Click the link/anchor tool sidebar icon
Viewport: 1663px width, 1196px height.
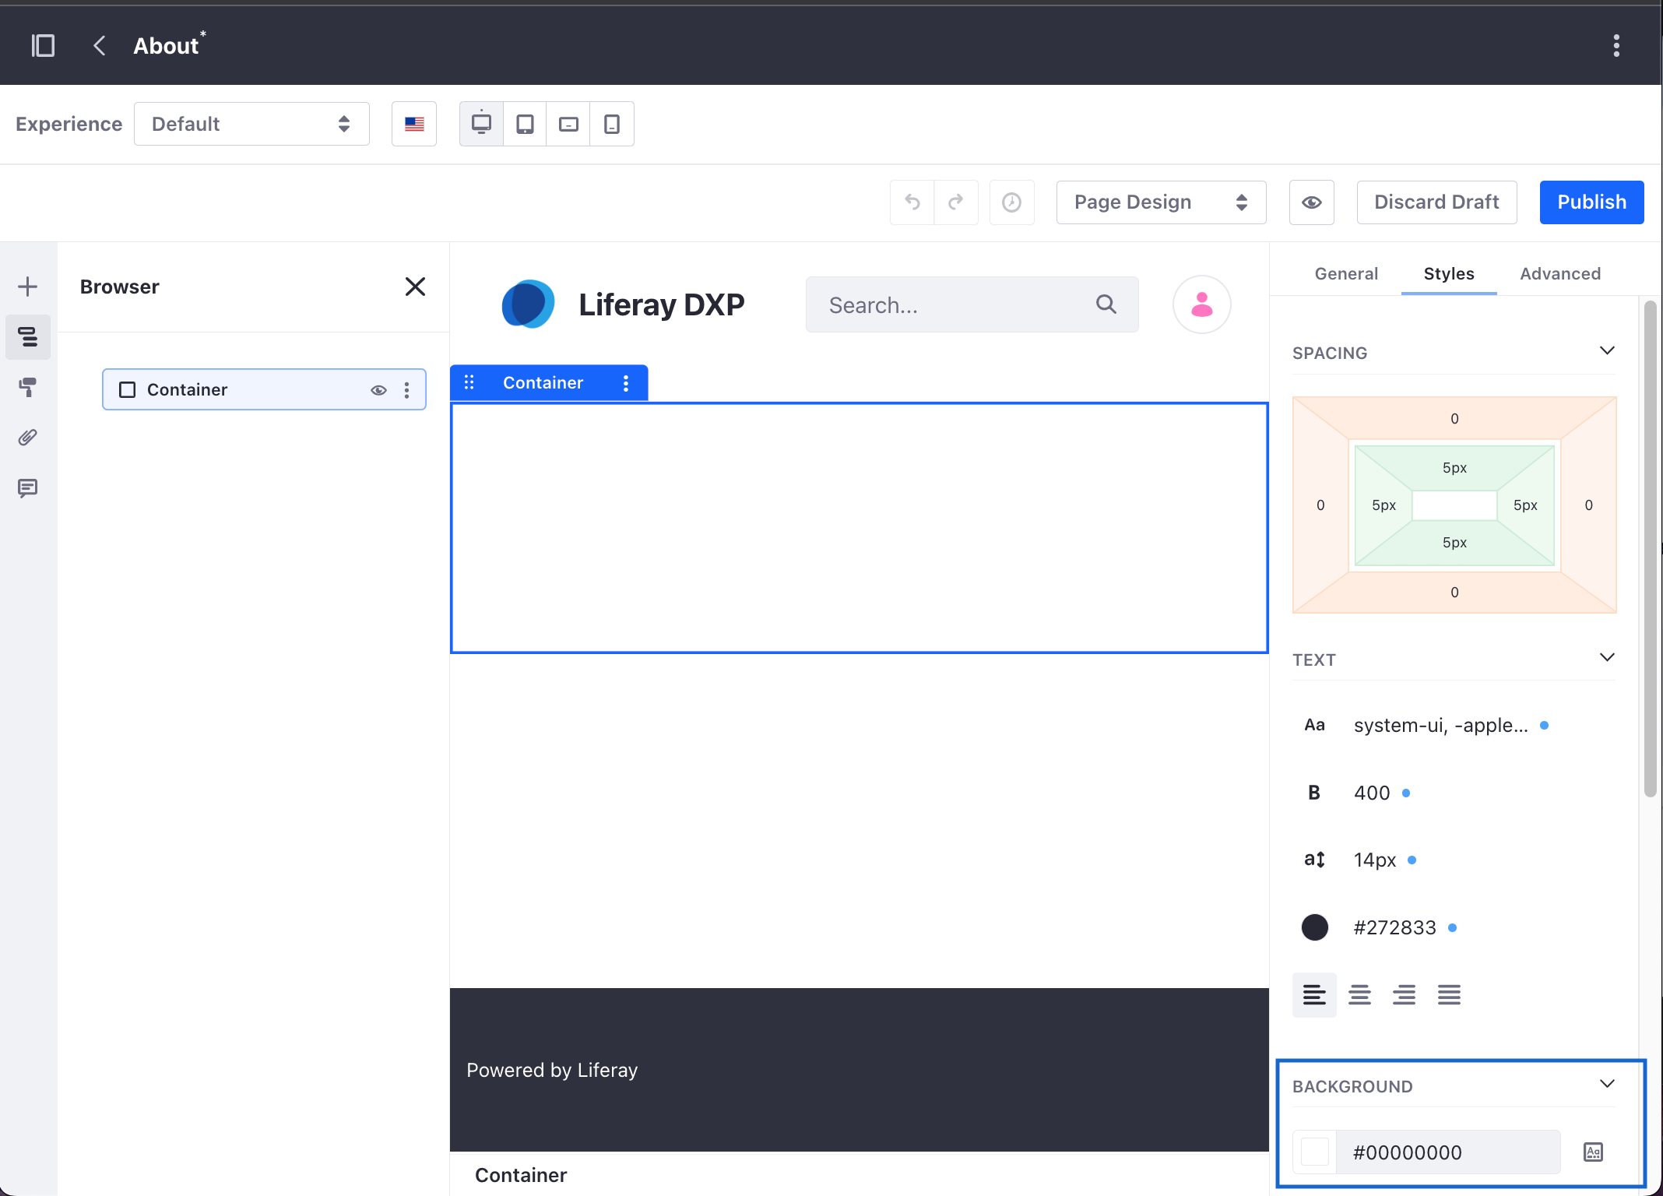[x=28, y=437]
